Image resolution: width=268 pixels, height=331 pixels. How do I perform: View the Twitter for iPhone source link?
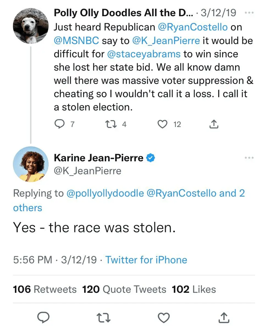tap(146, 260)
